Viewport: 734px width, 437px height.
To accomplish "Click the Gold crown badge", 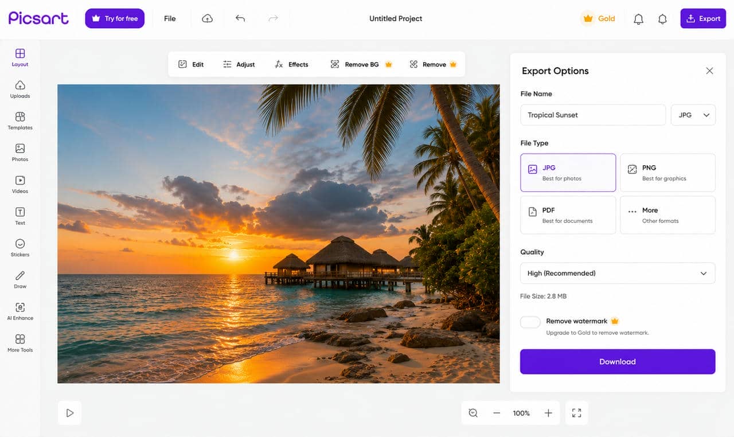I will [x=599, y=18].
